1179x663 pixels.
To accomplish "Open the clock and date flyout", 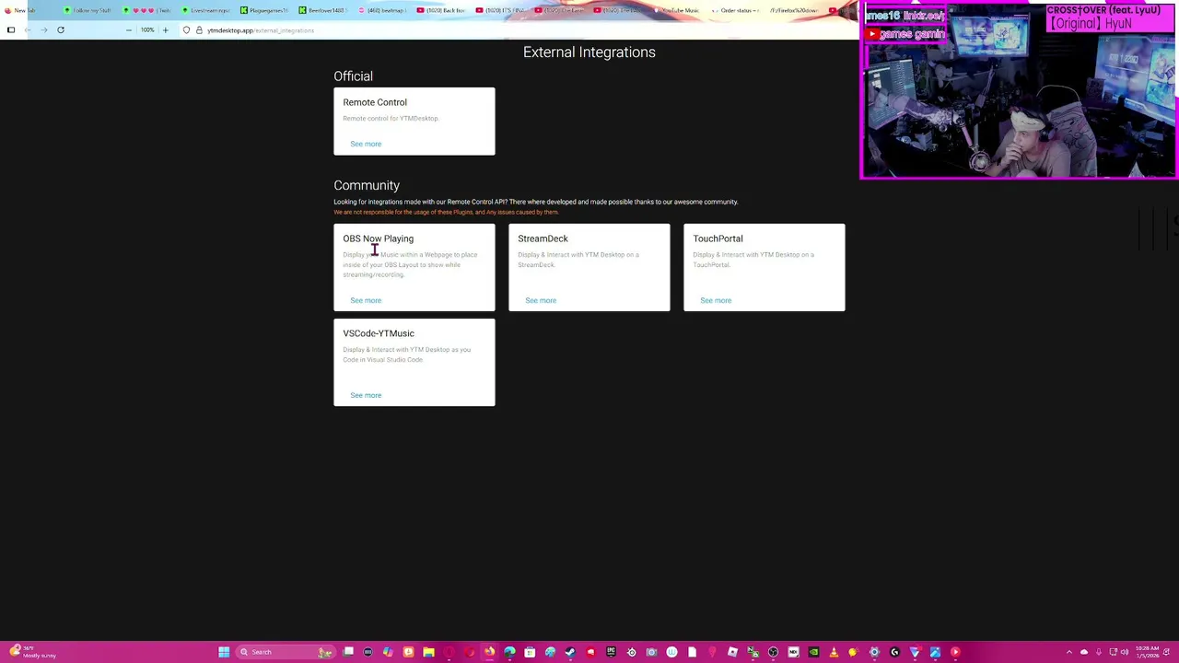I will pyautogui.click(x=1148, y=652).
